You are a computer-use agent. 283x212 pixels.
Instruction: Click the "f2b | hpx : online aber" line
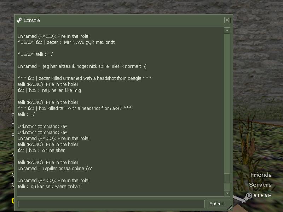(x=41, y=151)
